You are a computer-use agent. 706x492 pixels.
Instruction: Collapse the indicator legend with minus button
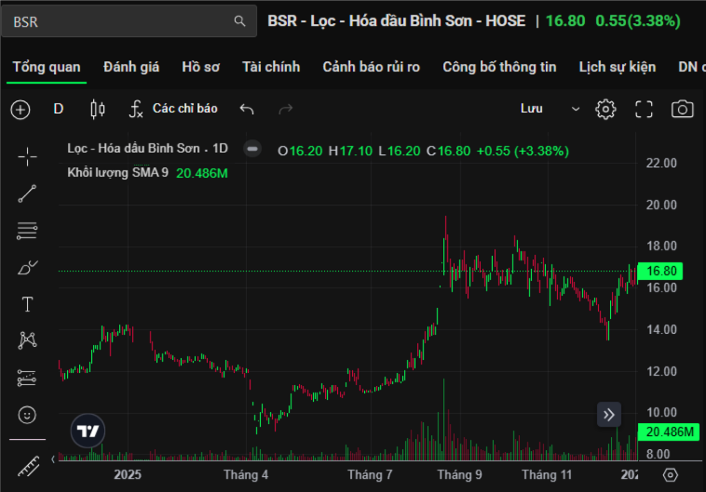point(251,149)
